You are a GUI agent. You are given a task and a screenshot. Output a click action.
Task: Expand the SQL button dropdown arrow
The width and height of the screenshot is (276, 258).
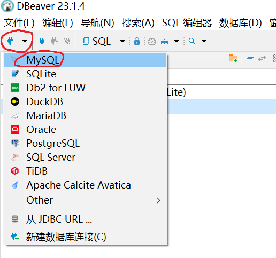[x=122, y=41]
